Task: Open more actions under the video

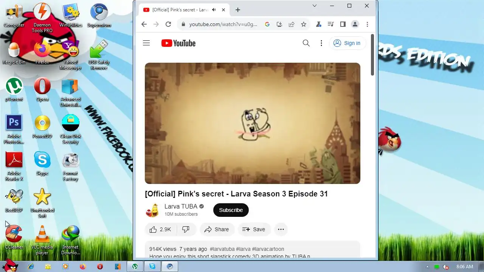Action: [281, 229]
